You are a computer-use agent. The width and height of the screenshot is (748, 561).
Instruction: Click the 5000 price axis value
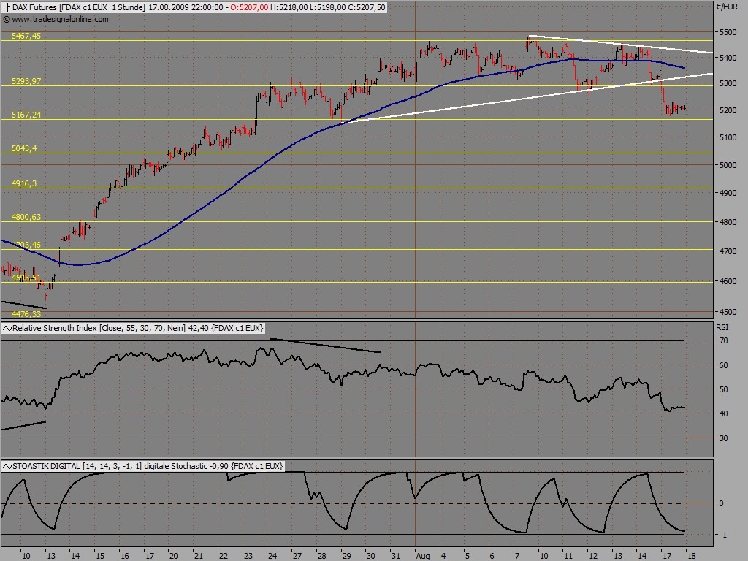point(728,165)
